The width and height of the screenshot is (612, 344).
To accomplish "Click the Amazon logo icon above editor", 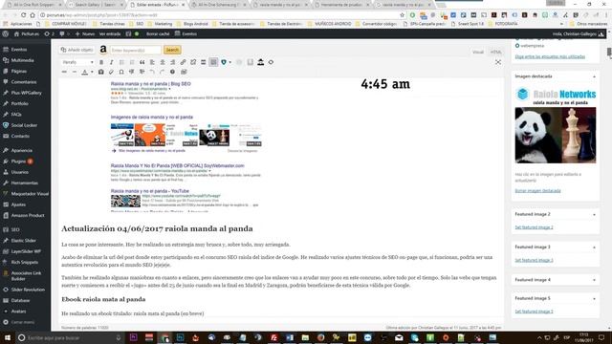I will point(103,50).
